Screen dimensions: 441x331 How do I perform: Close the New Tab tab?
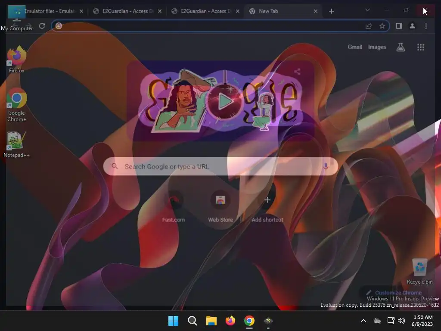pos(316,11)
